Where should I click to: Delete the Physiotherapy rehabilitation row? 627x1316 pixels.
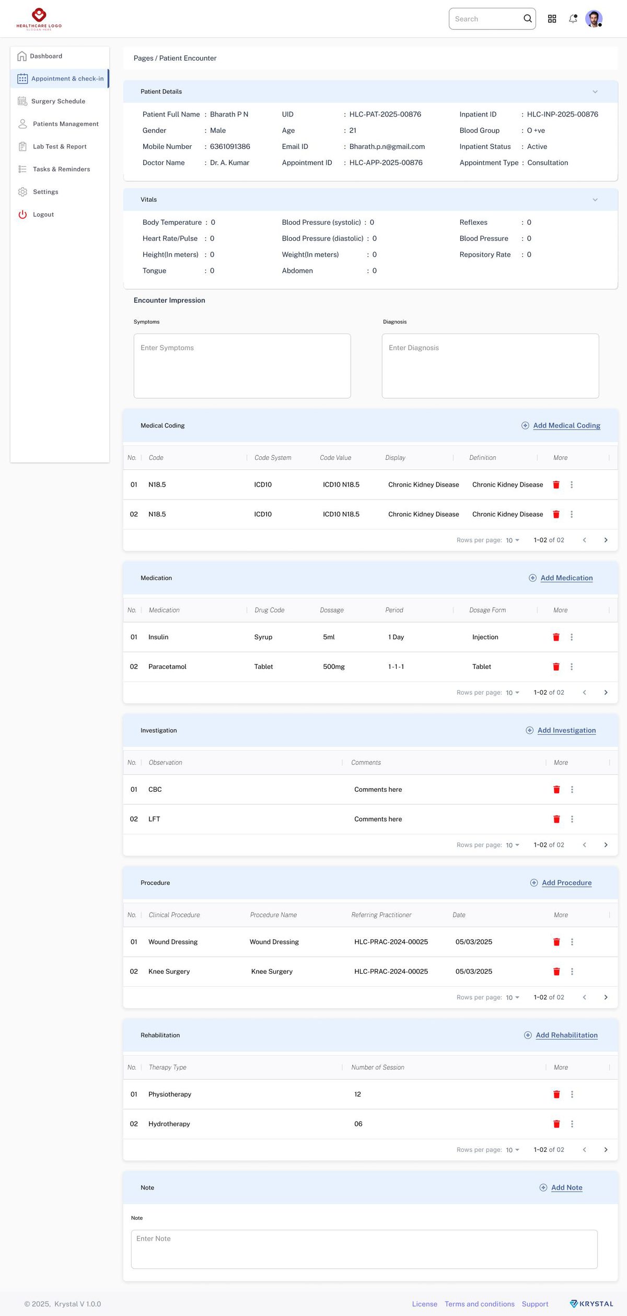556,1094
